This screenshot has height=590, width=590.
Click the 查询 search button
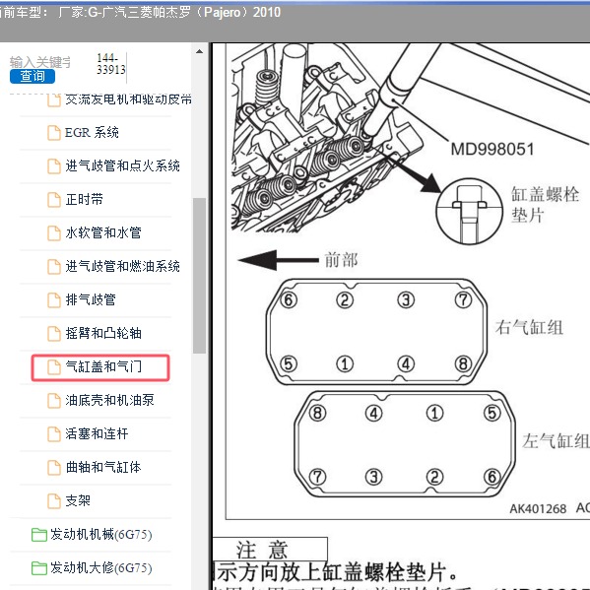click(33, 77)
